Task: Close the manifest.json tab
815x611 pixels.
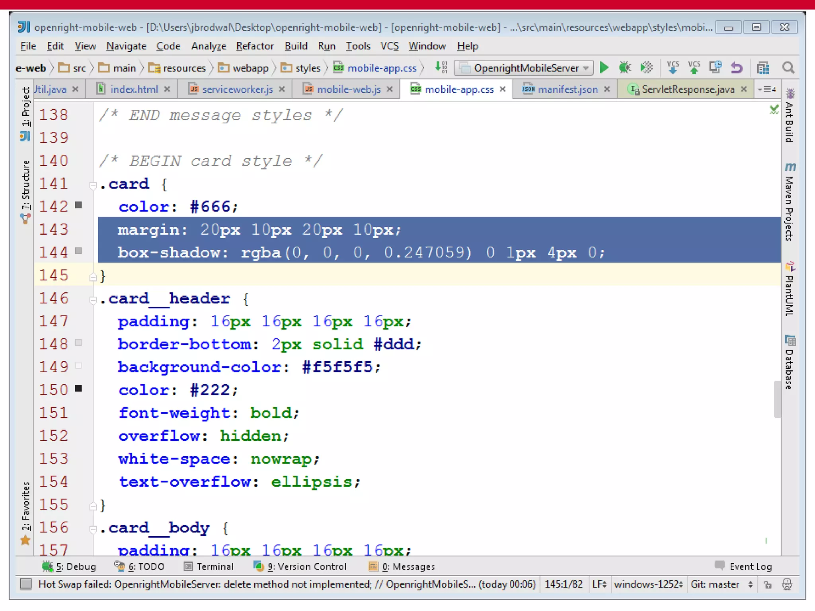Action: click(607, 90)
